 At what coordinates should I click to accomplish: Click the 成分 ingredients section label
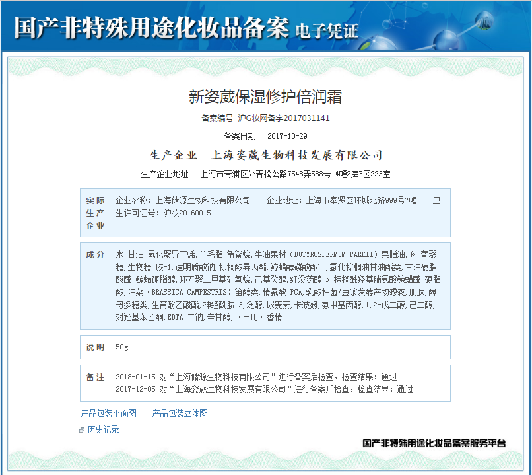[x=96, y=255]
